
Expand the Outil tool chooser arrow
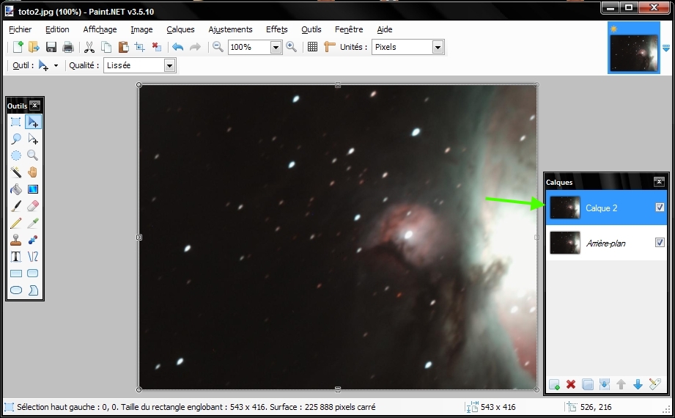[56, 65]
